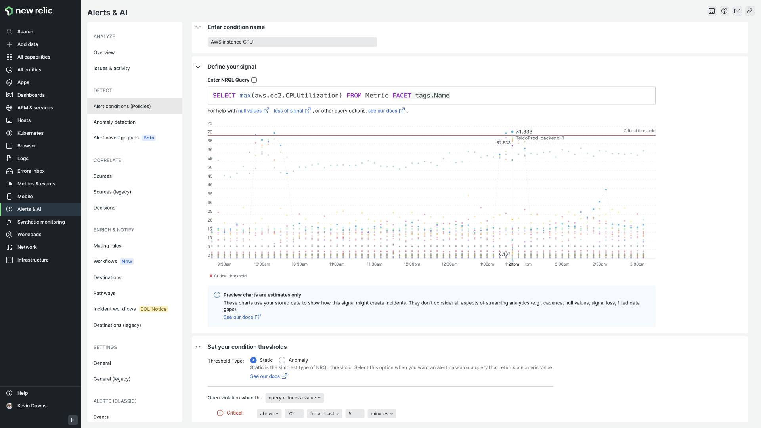Open the 'query returns a value' dropdown
This screenshot has height=428, width=761.
(x=294, y=397)
